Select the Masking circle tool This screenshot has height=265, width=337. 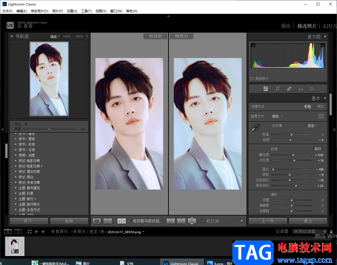point(311,89)
